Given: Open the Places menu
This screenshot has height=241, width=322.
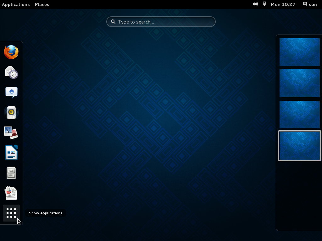Looking at the screenshot, I should [x=42, y=4].
